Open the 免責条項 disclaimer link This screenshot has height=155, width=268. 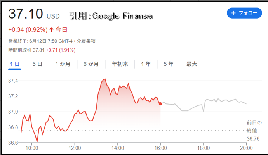pyautogui.click(x=86, y=41)
